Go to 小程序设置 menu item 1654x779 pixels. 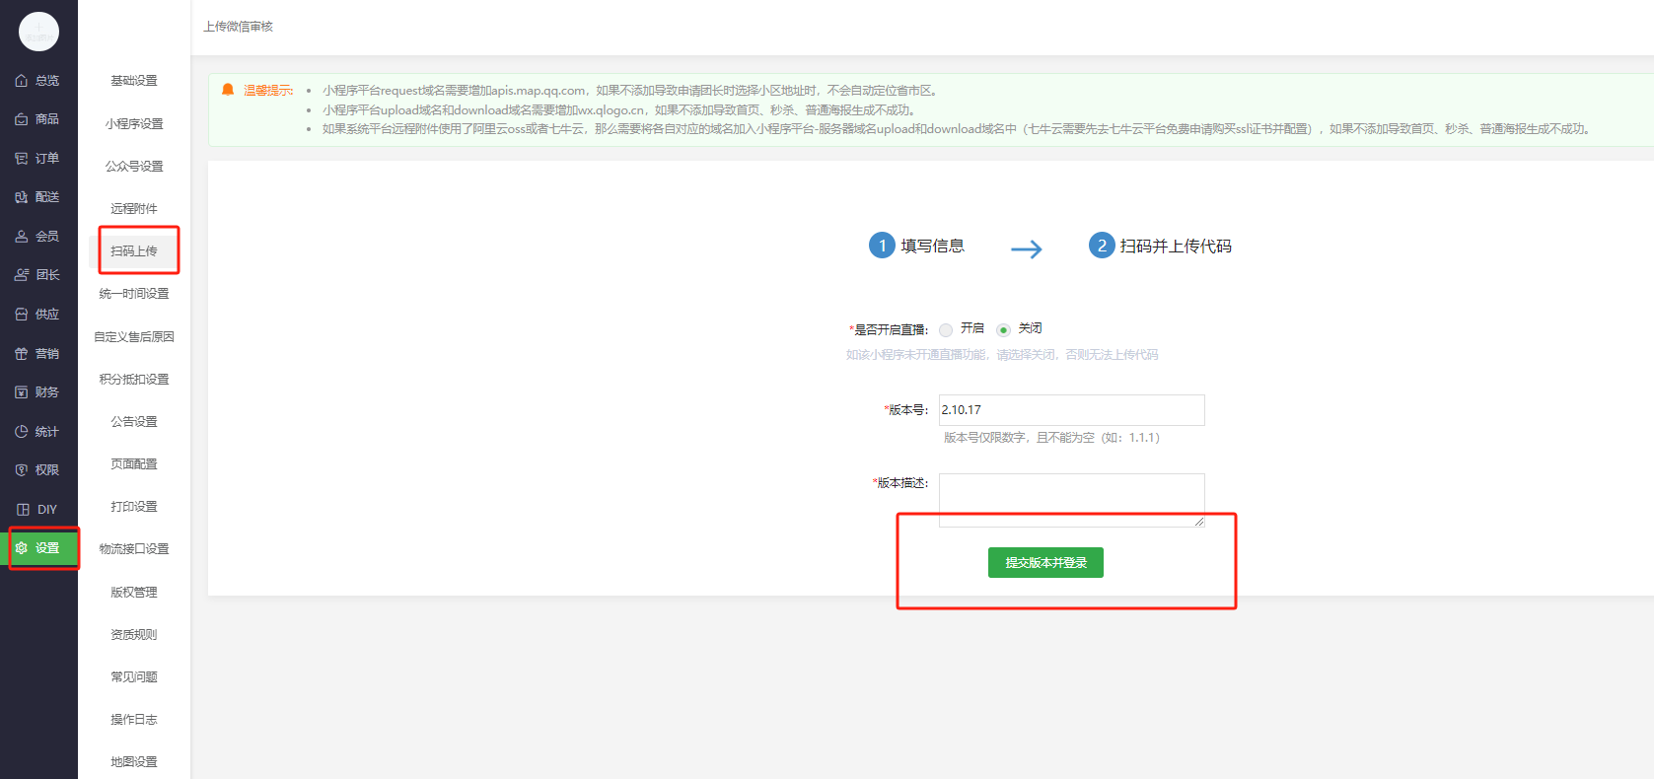point(134,124)
